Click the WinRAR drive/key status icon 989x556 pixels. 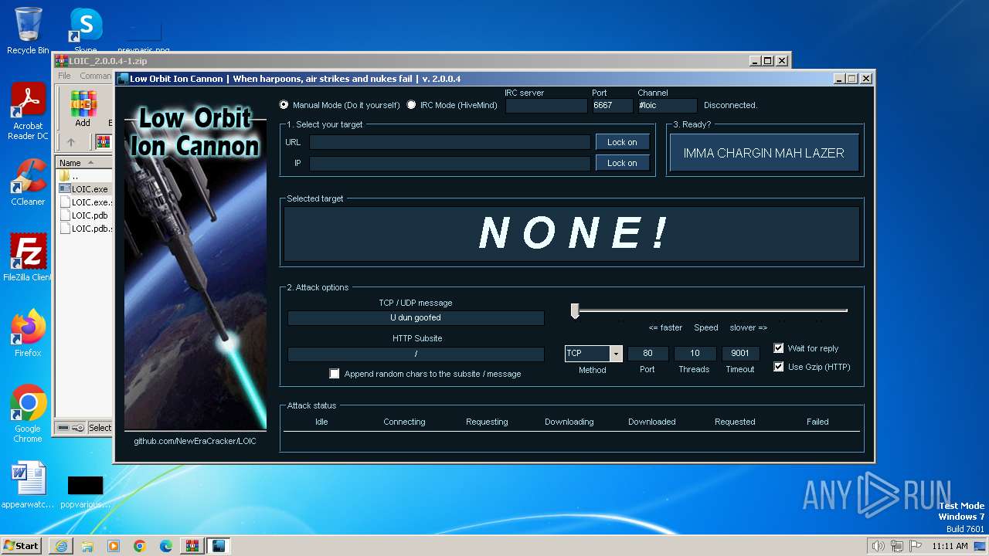(x=71, y=428)
